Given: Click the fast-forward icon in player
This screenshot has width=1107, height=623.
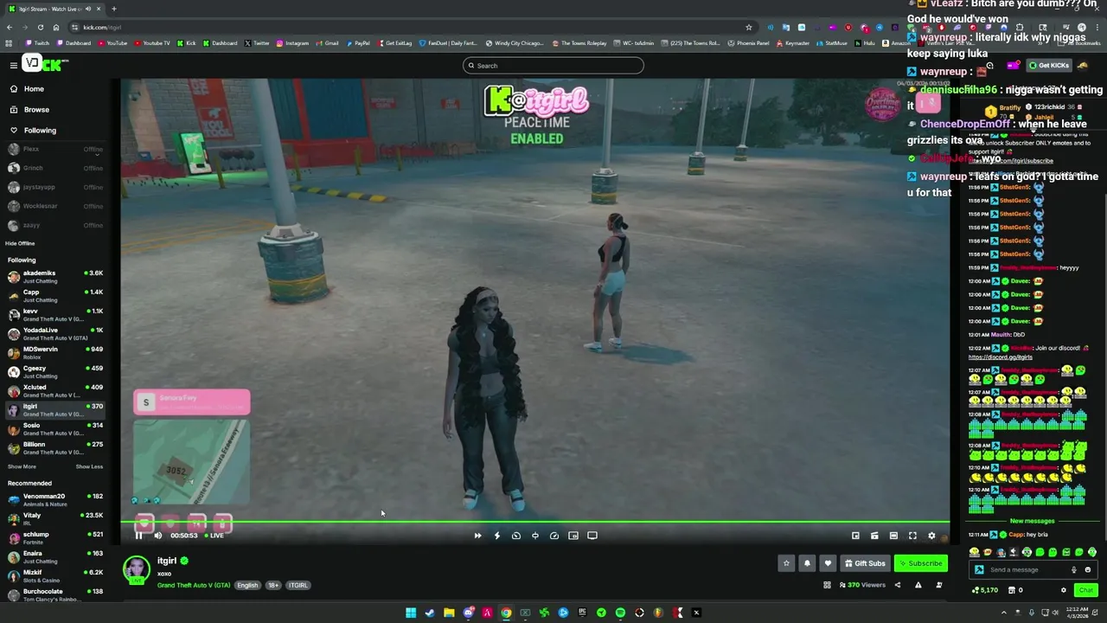Looking at the screenshot, I should [477, 536].
